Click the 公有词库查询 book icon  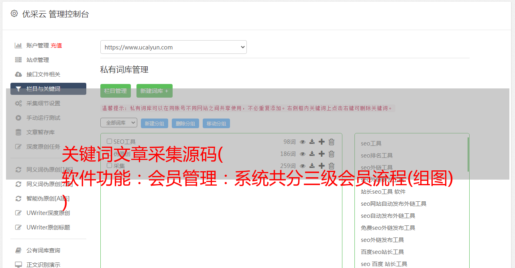[x=18, y=250]
